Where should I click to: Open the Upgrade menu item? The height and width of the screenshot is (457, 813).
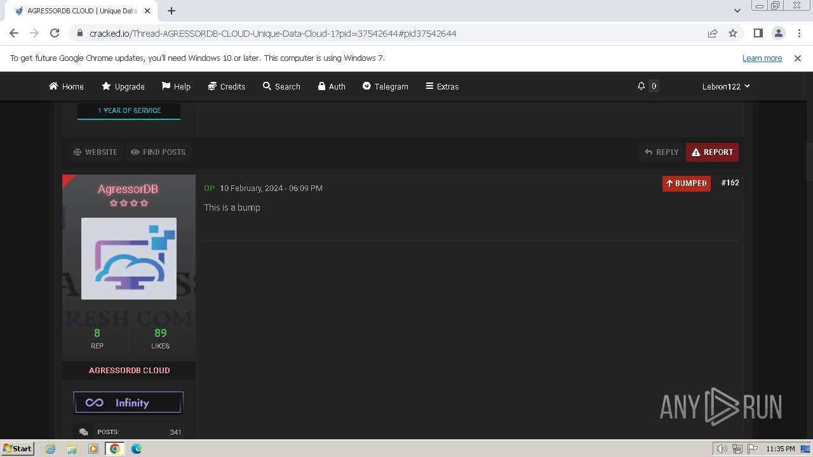123,86
